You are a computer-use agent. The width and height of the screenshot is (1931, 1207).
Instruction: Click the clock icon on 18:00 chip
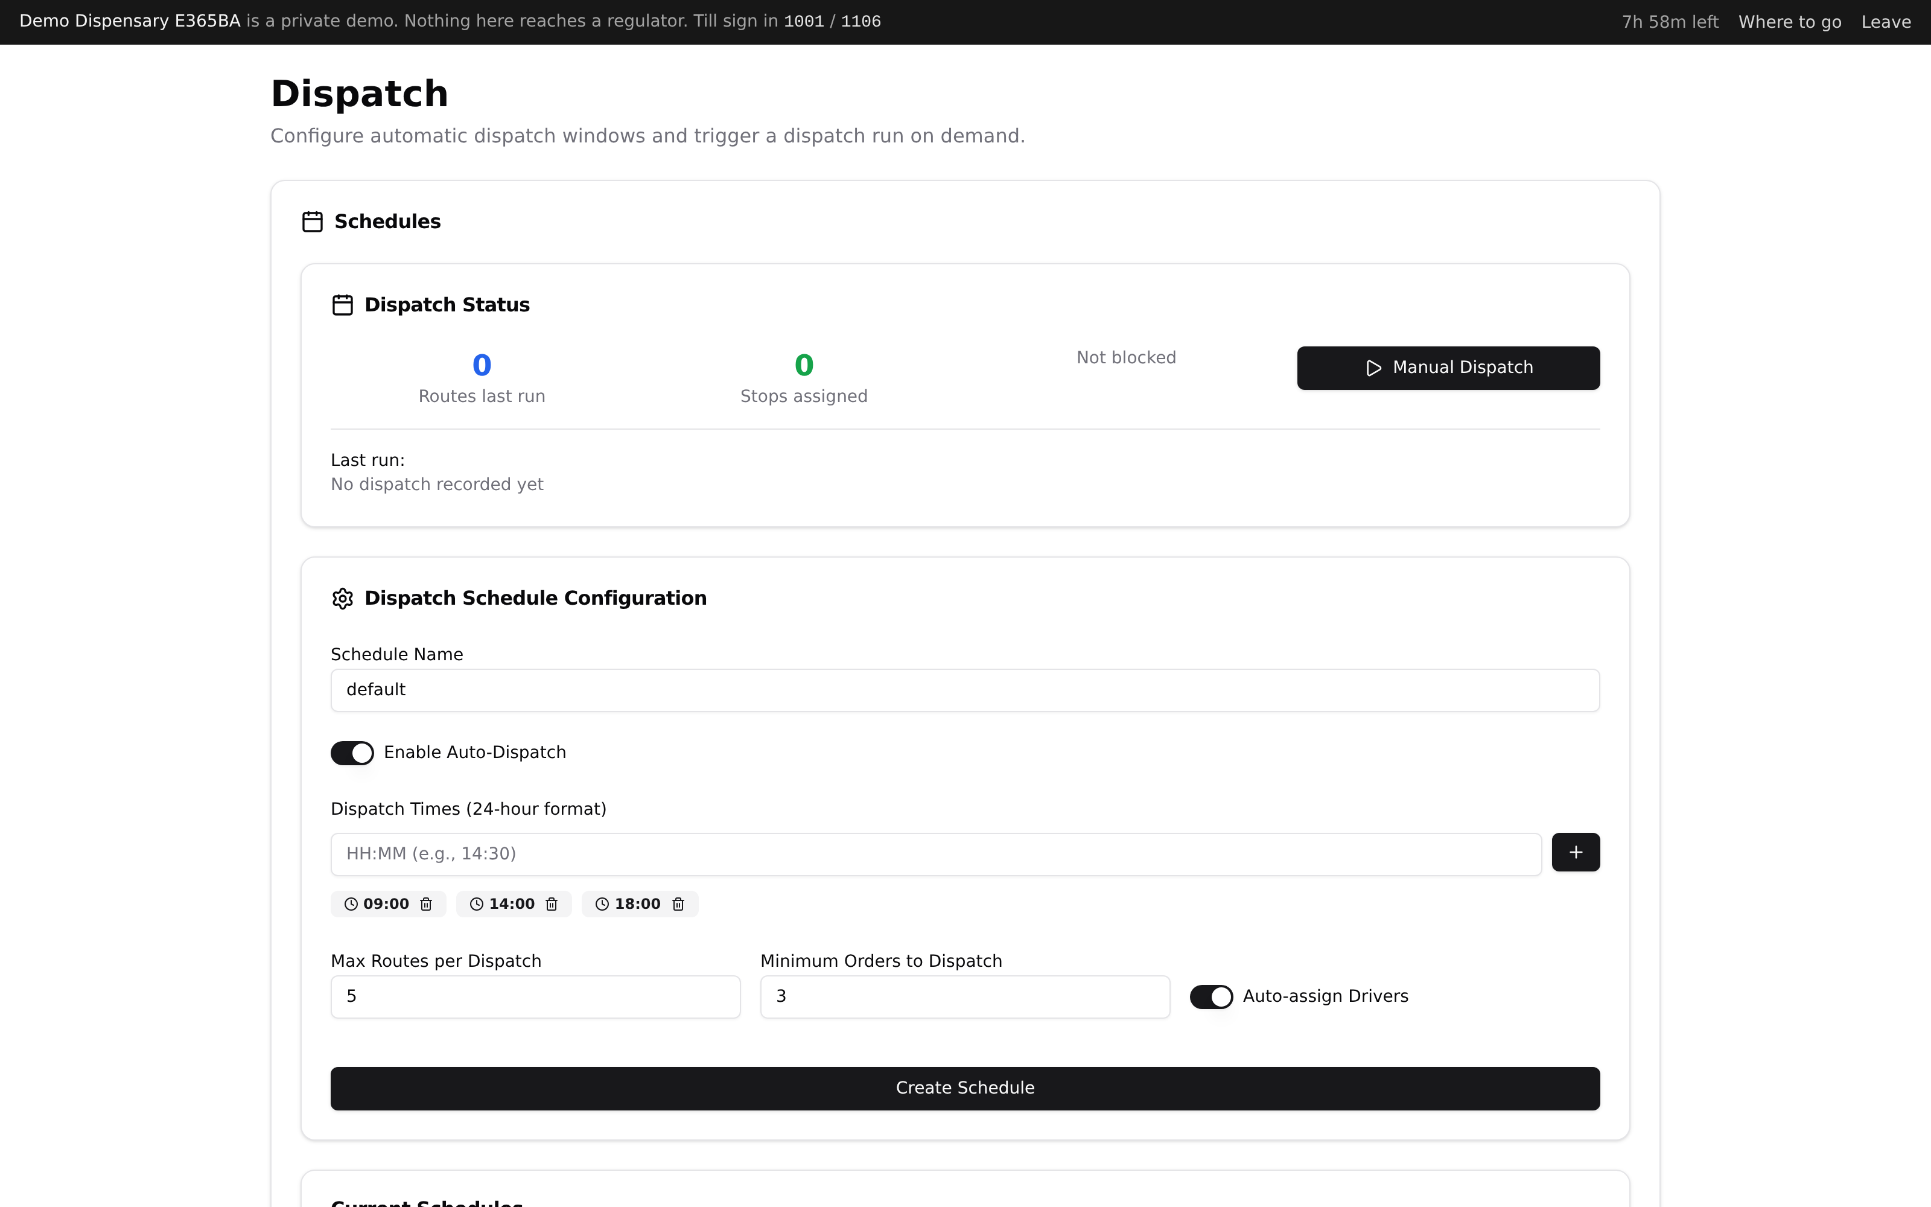(x=602, y=903)
